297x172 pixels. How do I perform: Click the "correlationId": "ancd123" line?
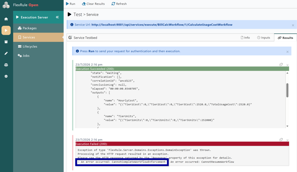click(x=113, y=81)
